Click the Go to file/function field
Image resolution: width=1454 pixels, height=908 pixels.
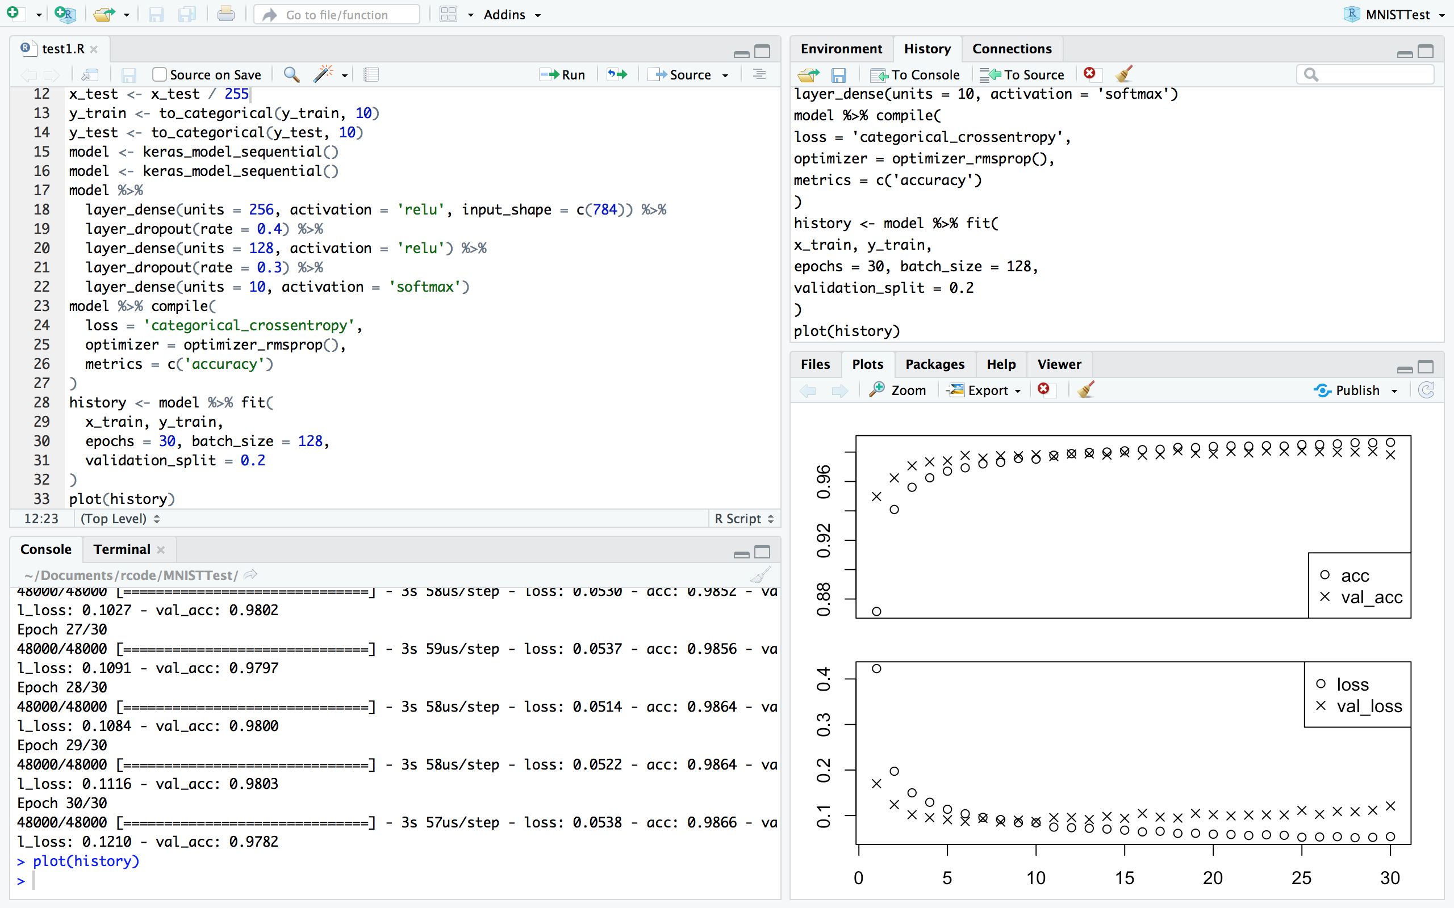pos(336,14)
